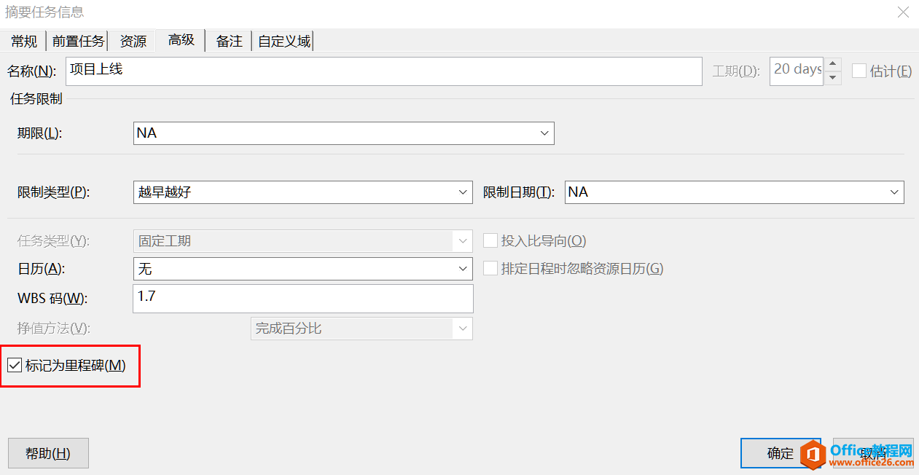Uncheck 标记为里程碑 checkbox
Screen dimensions: 919x475
click(x=15, y=366)
